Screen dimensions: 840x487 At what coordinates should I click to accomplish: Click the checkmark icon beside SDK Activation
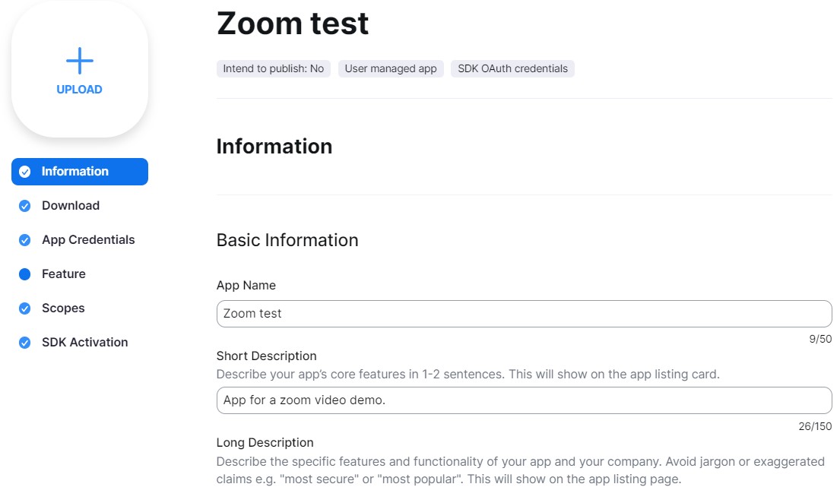(x=24, y=343)
